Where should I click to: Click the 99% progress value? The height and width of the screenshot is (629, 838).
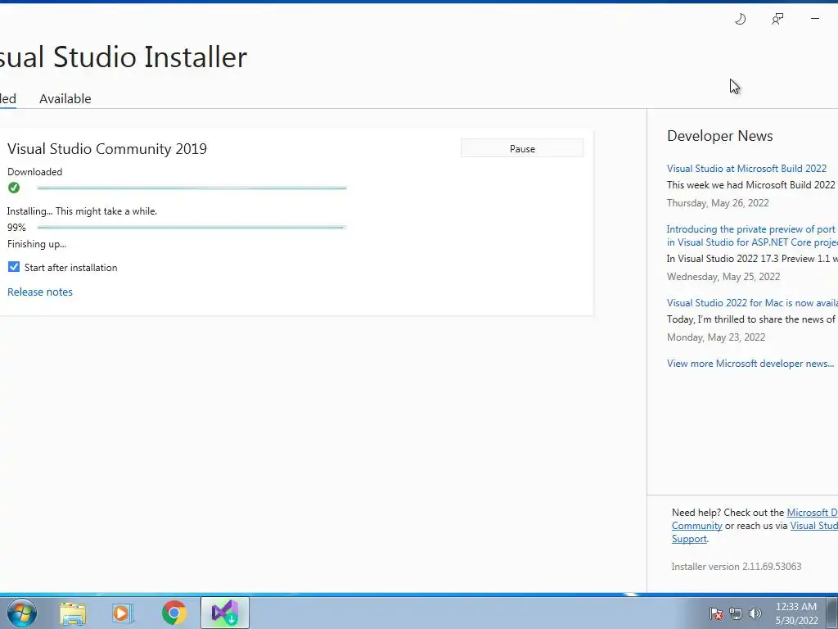point(16,228)
